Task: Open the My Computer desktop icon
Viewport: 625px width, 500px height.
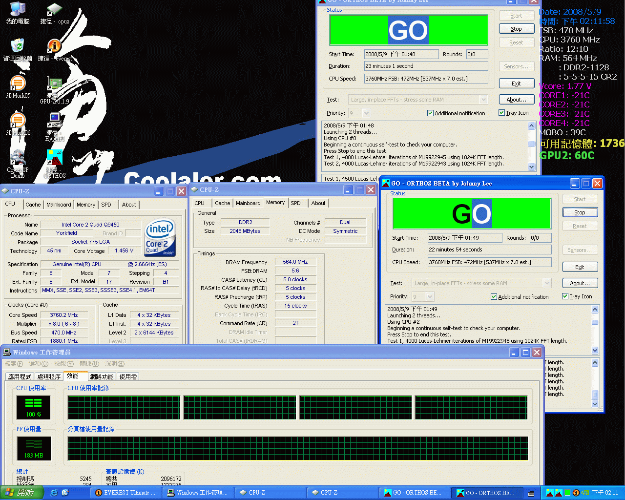Action: click(x=18, y=13)
